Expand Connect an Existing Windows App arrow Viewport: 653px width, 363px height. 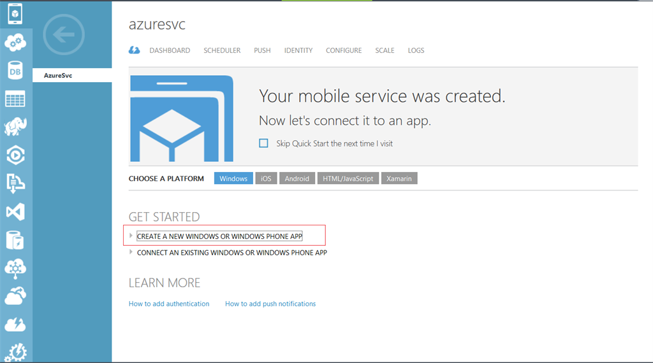(x=131, y=252)
